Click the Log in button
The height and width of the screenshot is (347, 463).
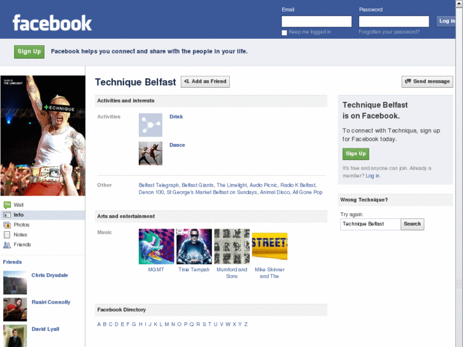pos(446,21)
